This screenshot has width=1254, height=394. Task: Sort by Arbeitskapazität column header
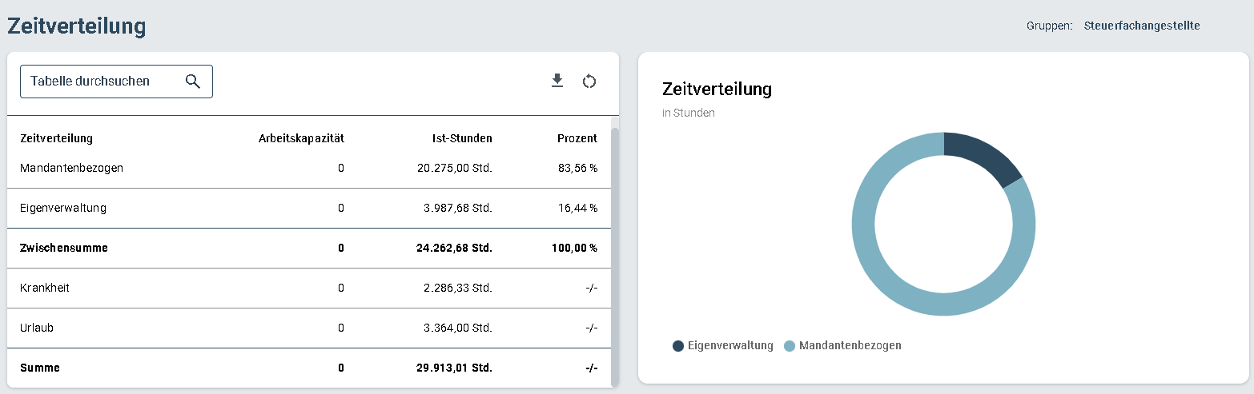pos(301,138)
